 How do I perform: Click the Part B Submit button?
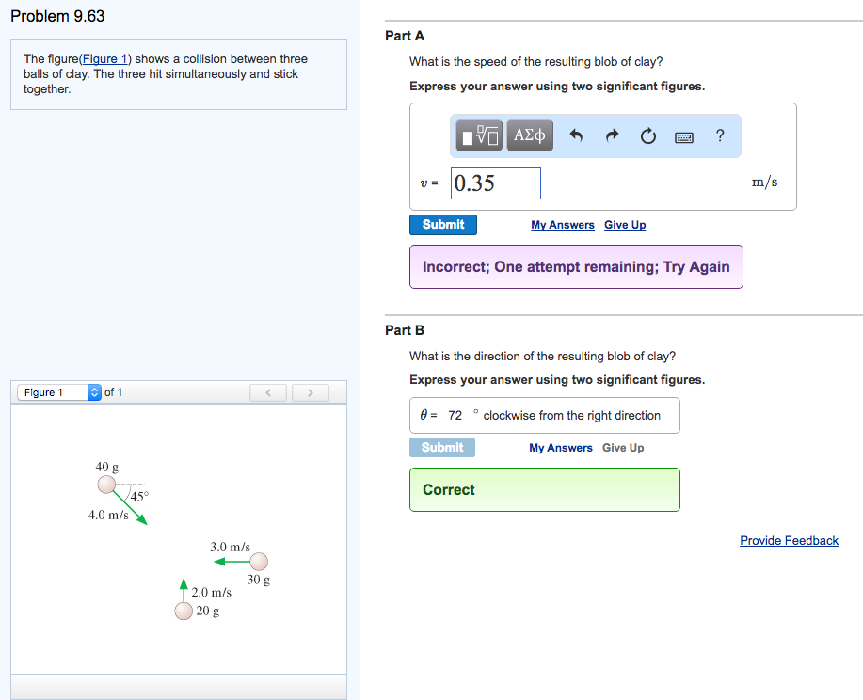click(441, 448)
